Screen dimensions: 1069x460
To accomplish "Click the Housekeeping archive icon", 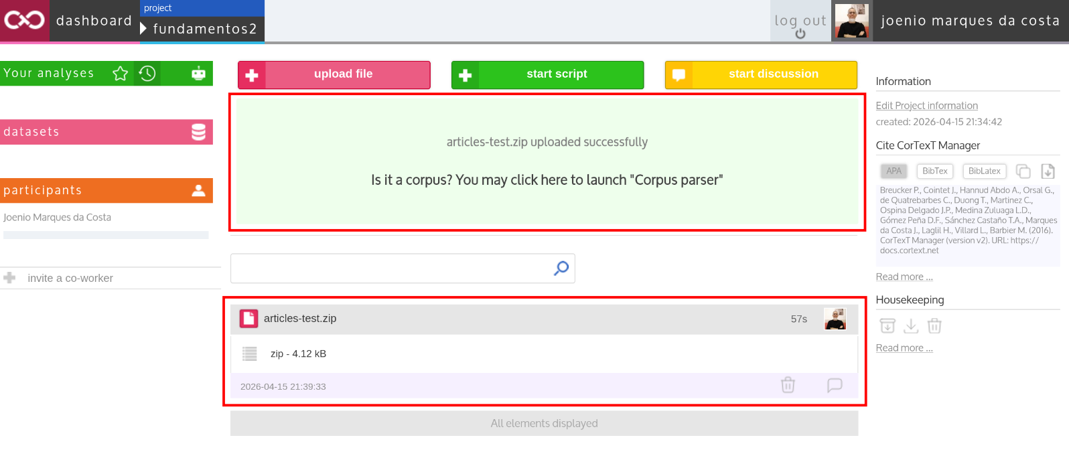I will (887, 326).
